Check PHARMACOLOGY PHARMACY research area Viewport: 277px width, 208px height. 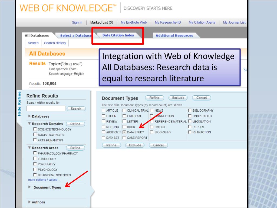click(x=35, y=153)
